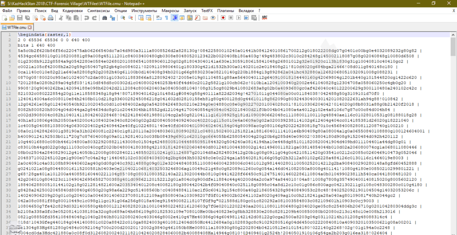The width and height of the screenshot is (457, 235).
Task: Toggle the highlighted indent guide button
Action: pos(174,18)
